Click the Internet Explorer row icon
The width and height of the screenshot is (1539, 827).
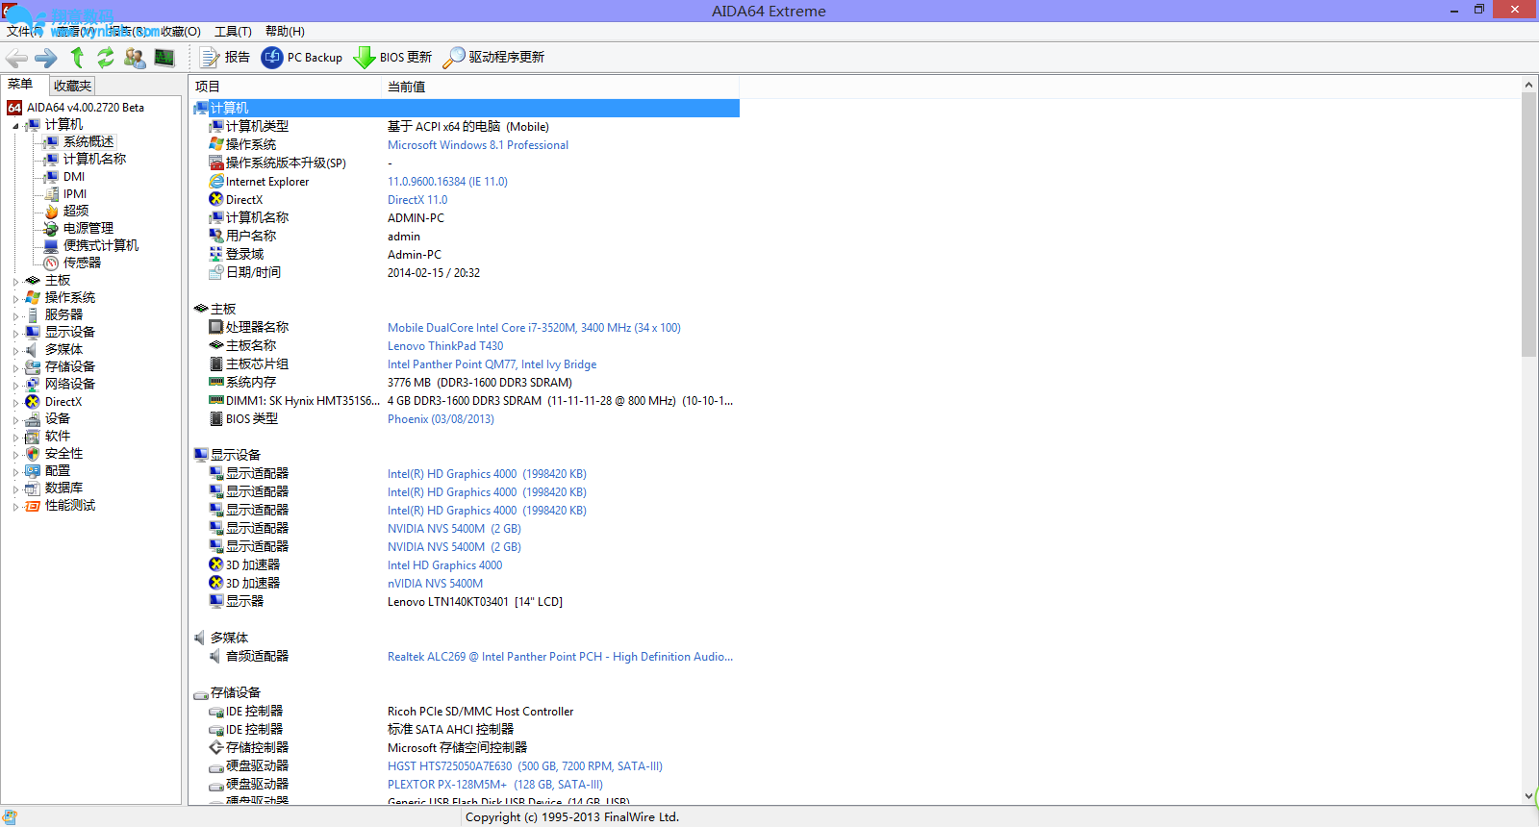click(x=216, y=182)
